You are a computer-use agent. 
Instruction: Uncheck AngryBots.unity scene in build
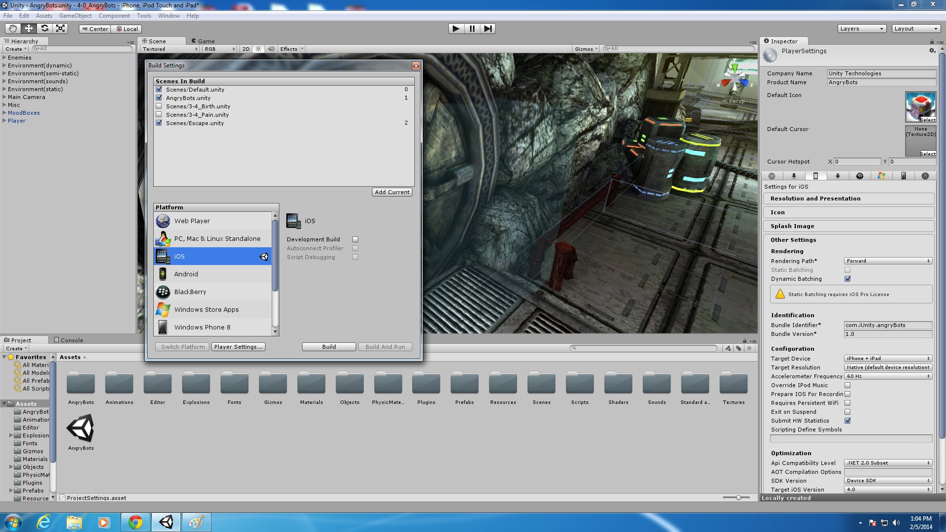159,98
